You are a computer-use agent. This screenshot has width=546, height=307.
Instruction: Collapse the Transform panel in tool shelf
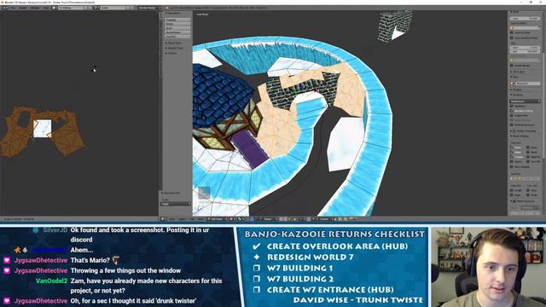tap(173, 14)
